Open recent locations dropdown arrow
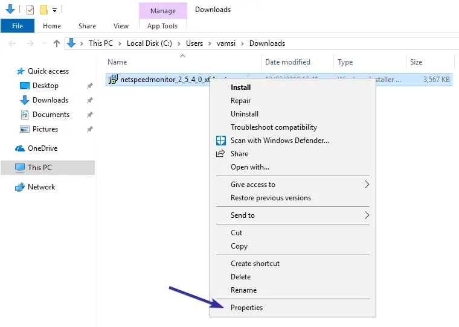Screen dimensions: 459x327 click(x=44, y=43)
